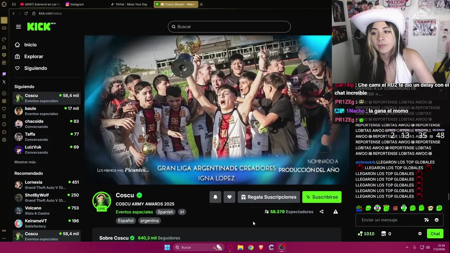Image resolution: width=450 pixels, height=253 pixels.
Task: Show hidden system tray icons
Action: click(407, 247)
